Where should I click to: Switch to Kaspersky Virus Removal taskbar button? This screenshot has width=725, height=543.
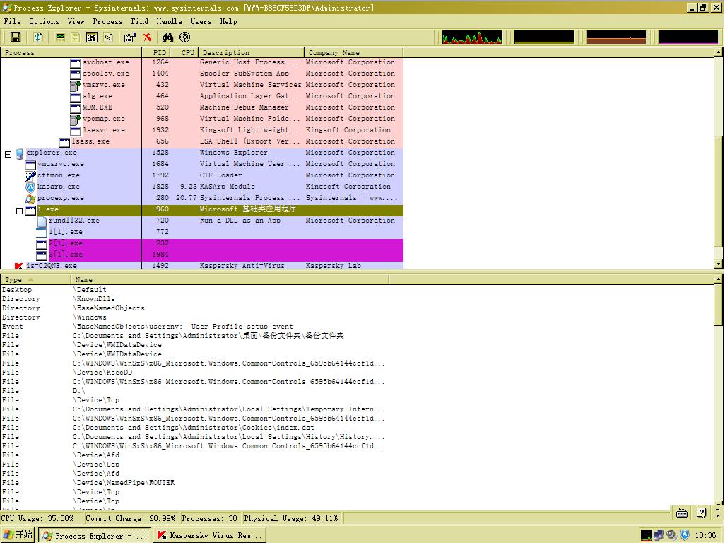point(210,535)
